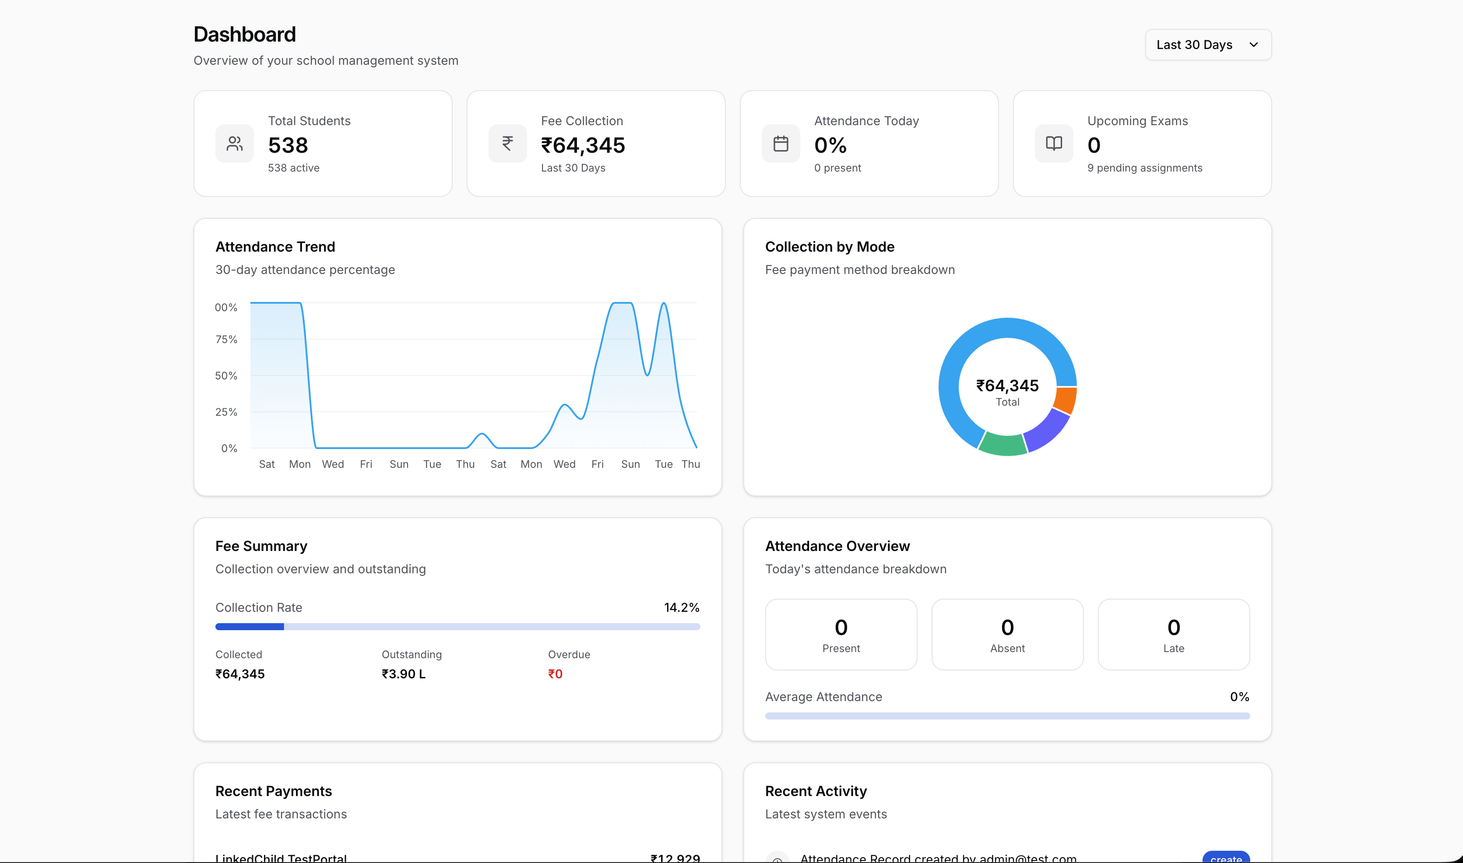Click the Recent Activity entry circle icon

[x=777, y=858]
